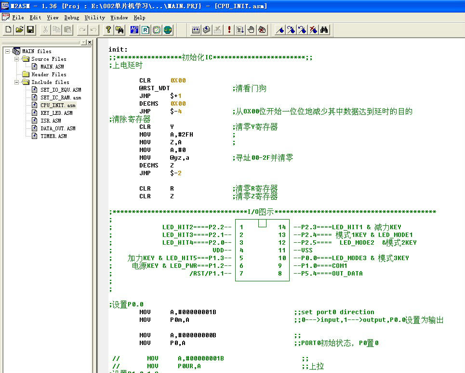Collapse the MAIN files tree root
465x373 pixels.
8,51
